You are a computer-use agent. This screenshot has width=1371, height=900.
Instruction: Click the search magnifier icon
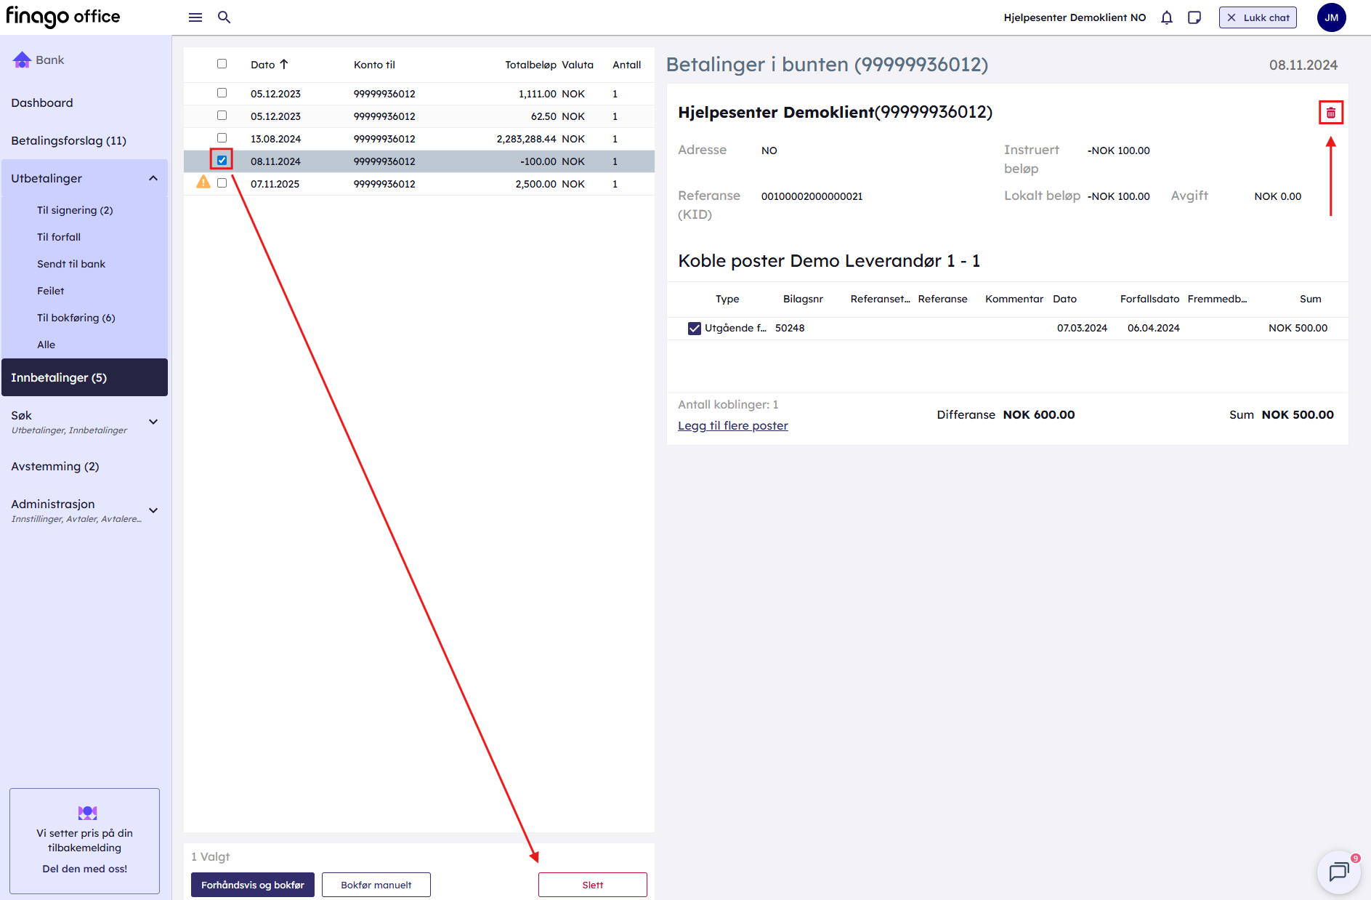(x=224, y=17)
